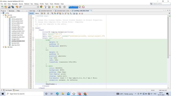The width and height of the screenshot is (171, 96).
Task: Open the Refactor menu
Action: tap(27, 4)
